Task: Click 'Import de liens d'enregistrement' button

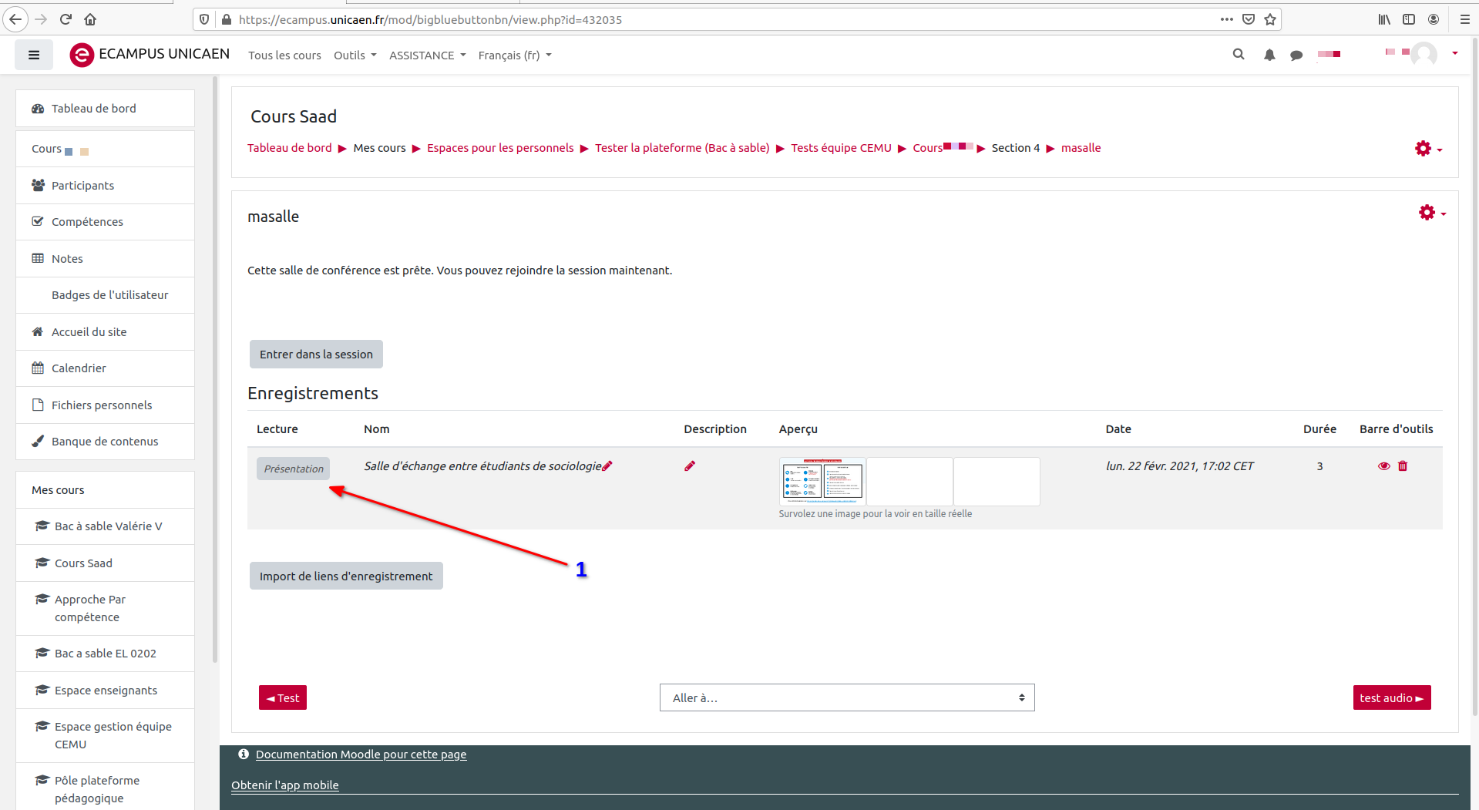Action: point(346,576)
